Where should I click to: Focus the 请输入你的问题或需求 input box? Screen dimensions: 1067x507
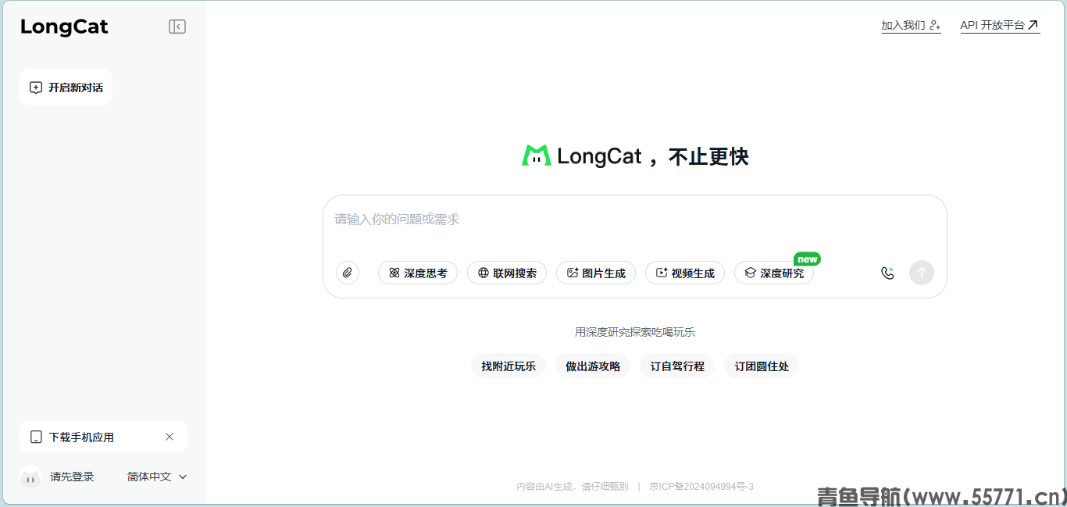(634, 220)
